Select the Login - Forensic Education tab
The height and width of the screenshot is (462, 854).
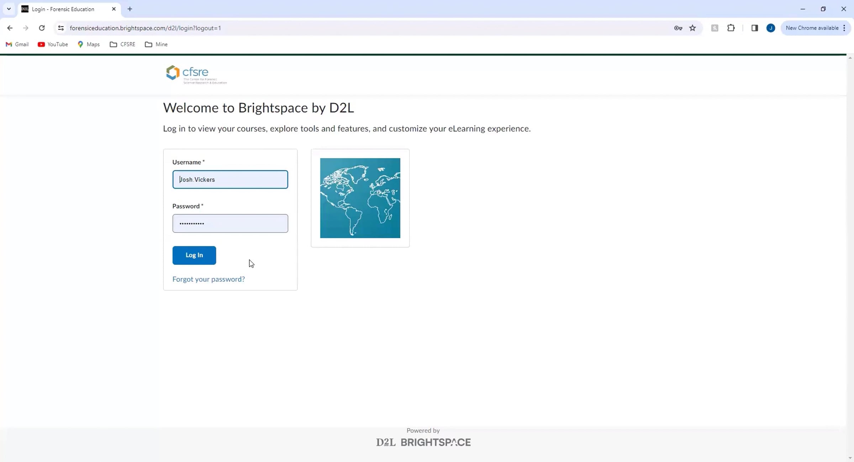[x=63, y=9]
